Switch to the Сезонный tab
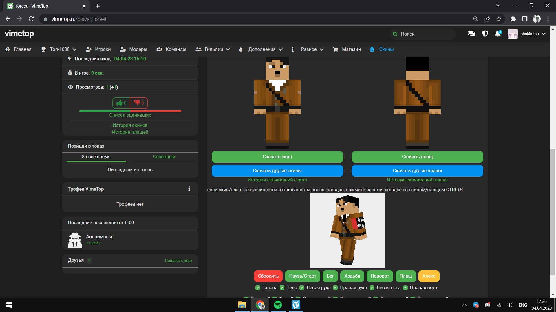This screenshot has width=556, height=312. (x=164, y=157)
